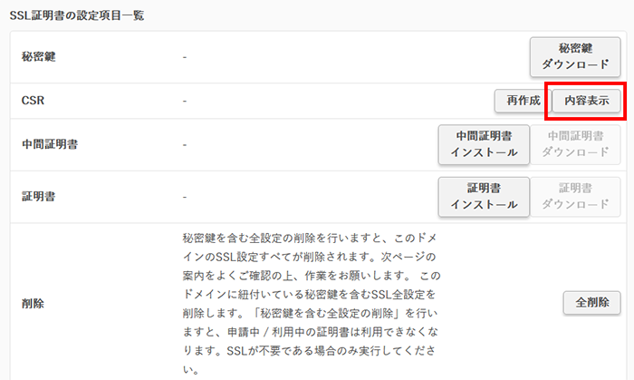Click the greyed-out 中間証明書ダウンロード button
Image resolution: width=634 pixels, height=380 pixels.
[575, 144]
